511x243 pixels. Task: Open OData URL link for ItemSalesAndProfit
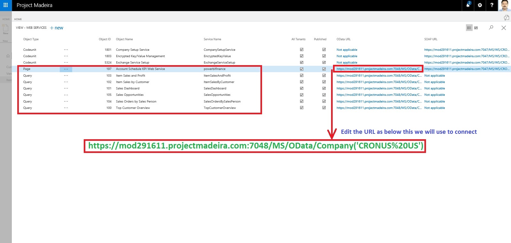tap(379, 76)
